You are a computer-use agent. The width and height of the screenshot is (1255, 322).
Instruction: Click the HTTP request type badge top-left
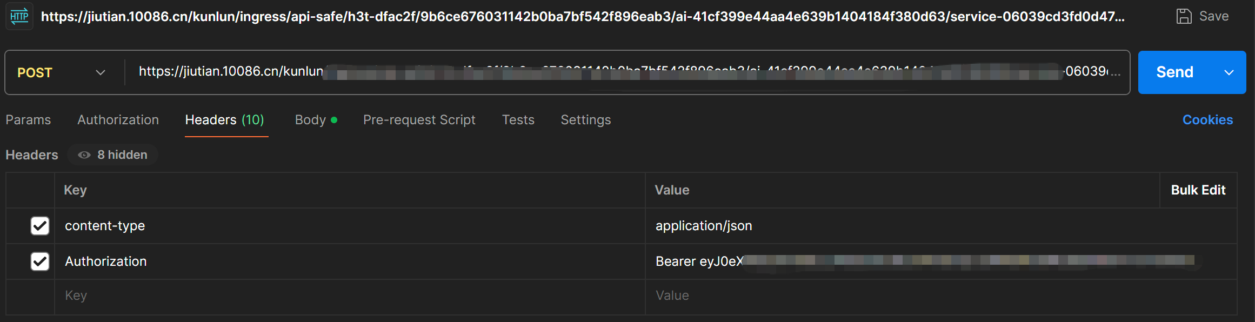pyautogui.click(x=19, y=16)
